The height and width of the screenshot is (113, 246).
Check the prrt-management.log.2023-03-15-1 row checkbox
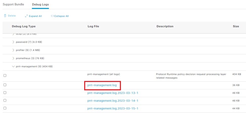5,108
